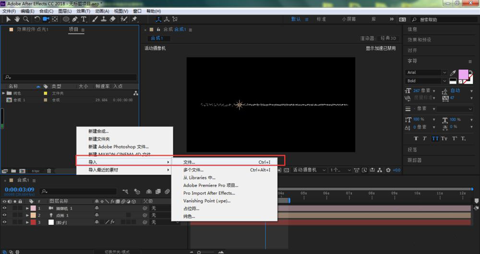
Task: Choose 新建合成... in context menu
Action: click(124, 131)
